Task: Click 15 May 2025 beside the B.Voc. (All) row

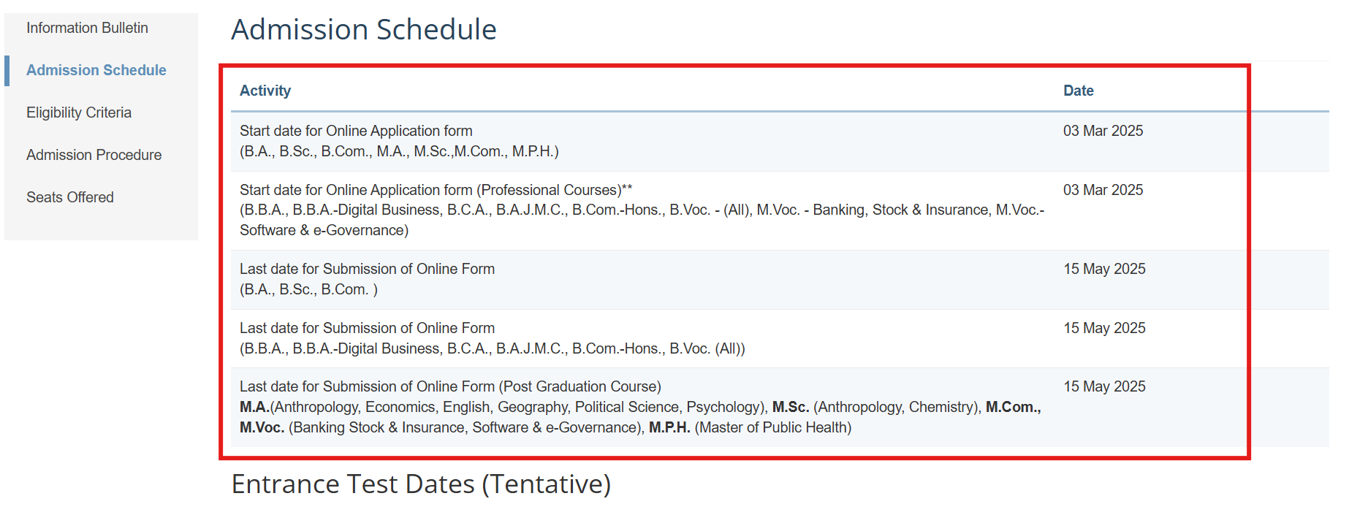Action: pos(1104,328)
